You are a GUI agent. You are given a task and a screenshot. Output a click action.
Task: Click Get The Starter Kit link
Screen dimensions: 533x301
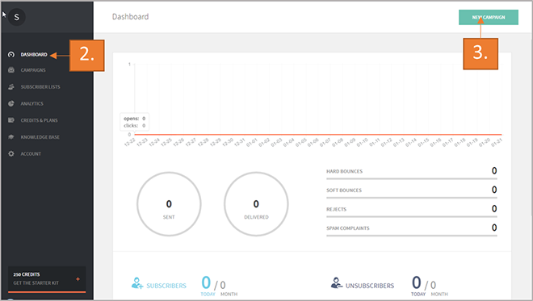tap(36, 283)
